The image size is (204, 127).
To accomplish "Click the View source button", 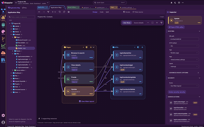I will (x=138, y=12).
